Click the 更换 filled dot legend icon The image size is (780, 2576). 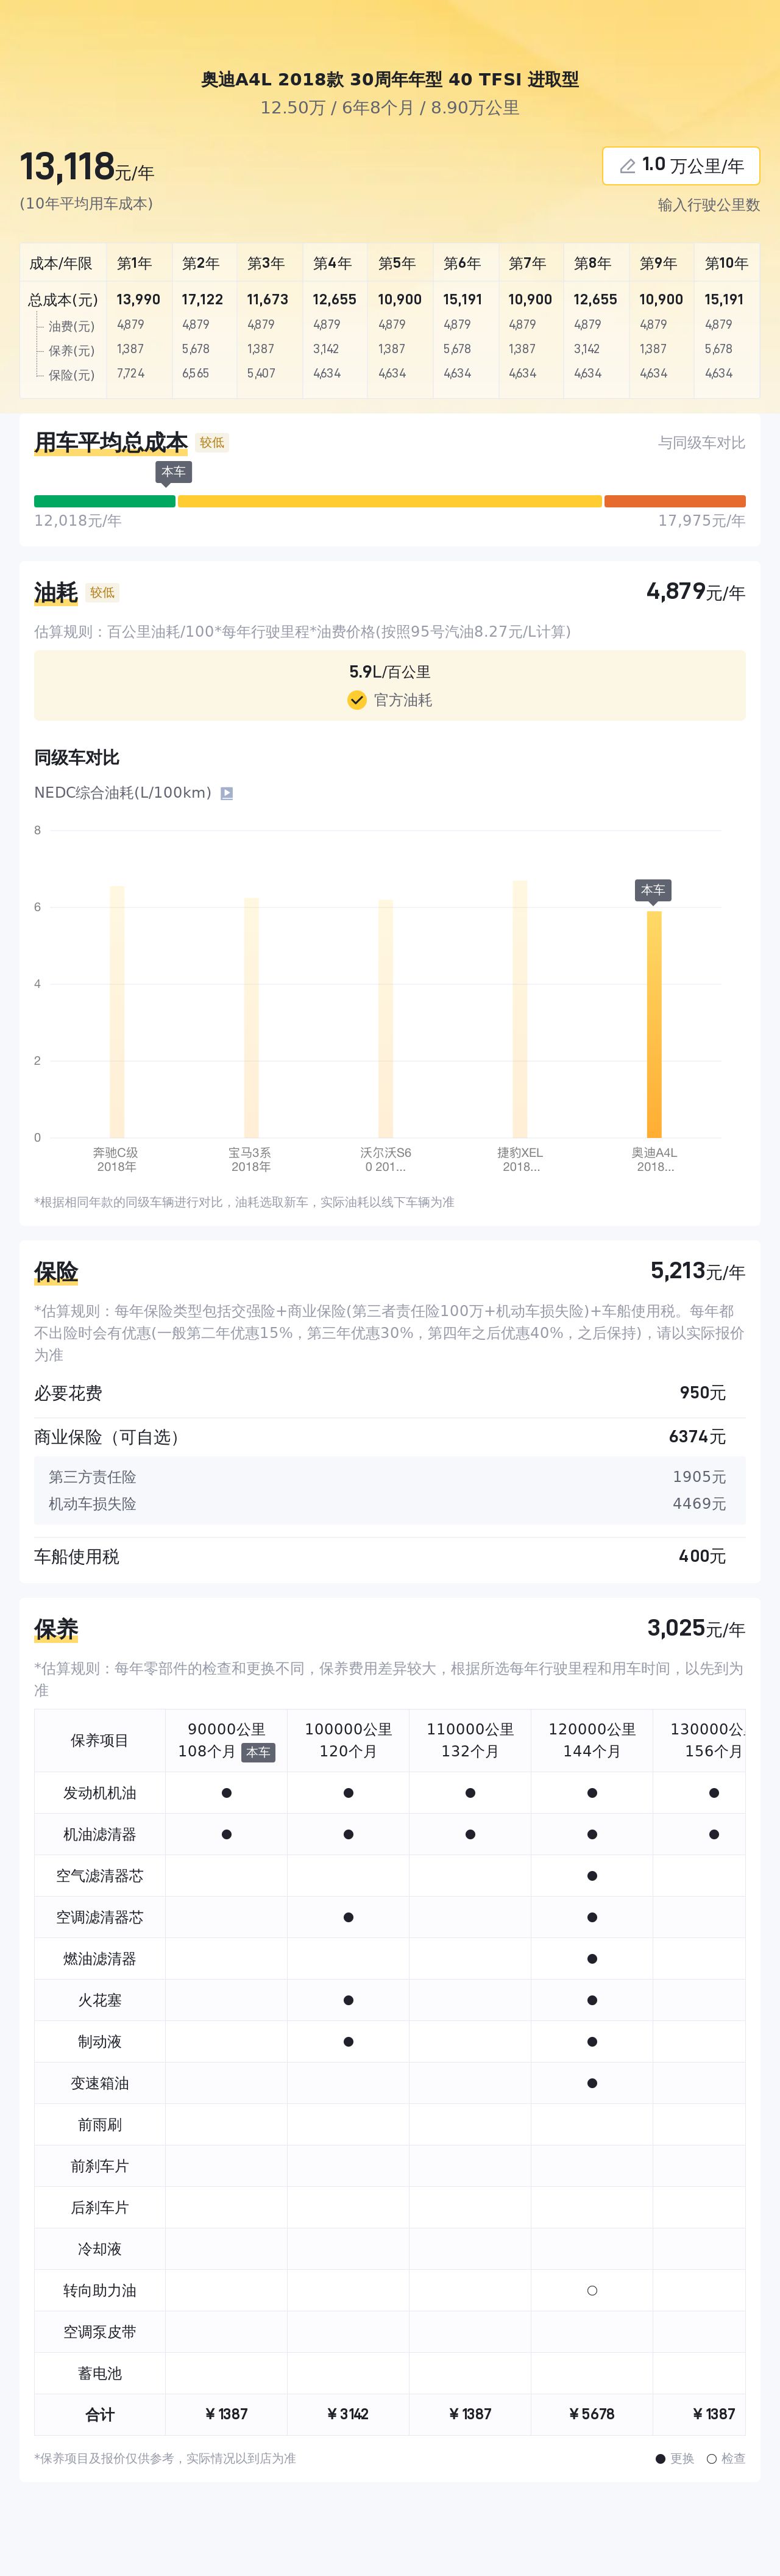tap(660, 2458)
